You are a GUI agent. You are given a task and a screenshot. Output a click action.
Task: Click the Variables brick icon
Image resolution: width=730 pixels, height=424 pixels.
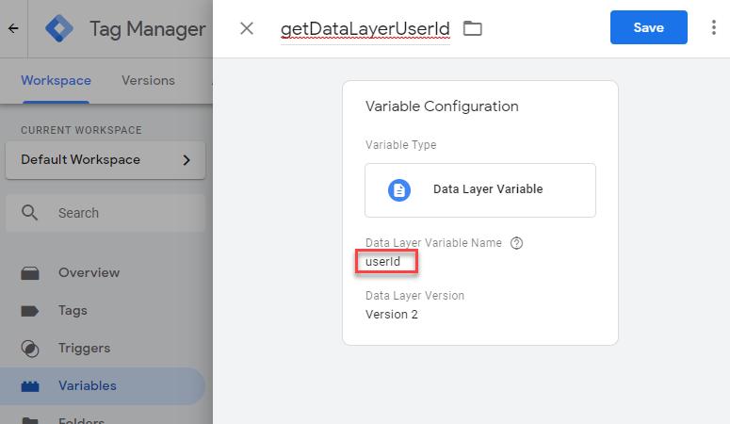tap(30, 386)
